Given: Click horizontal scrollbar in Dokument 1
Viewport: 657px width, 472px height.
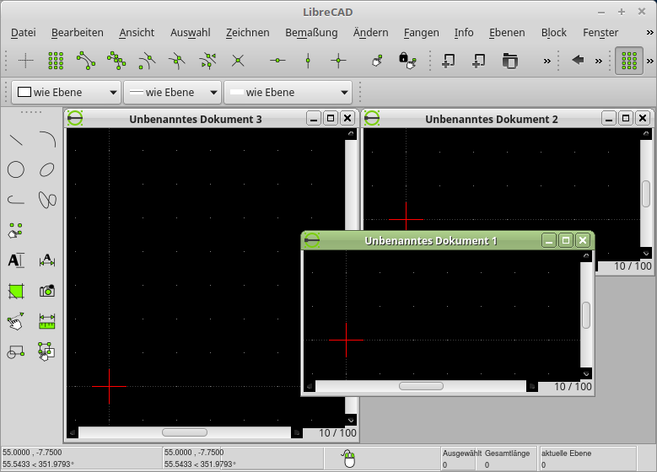Looking at the screenshot, I should click(421, 386).
